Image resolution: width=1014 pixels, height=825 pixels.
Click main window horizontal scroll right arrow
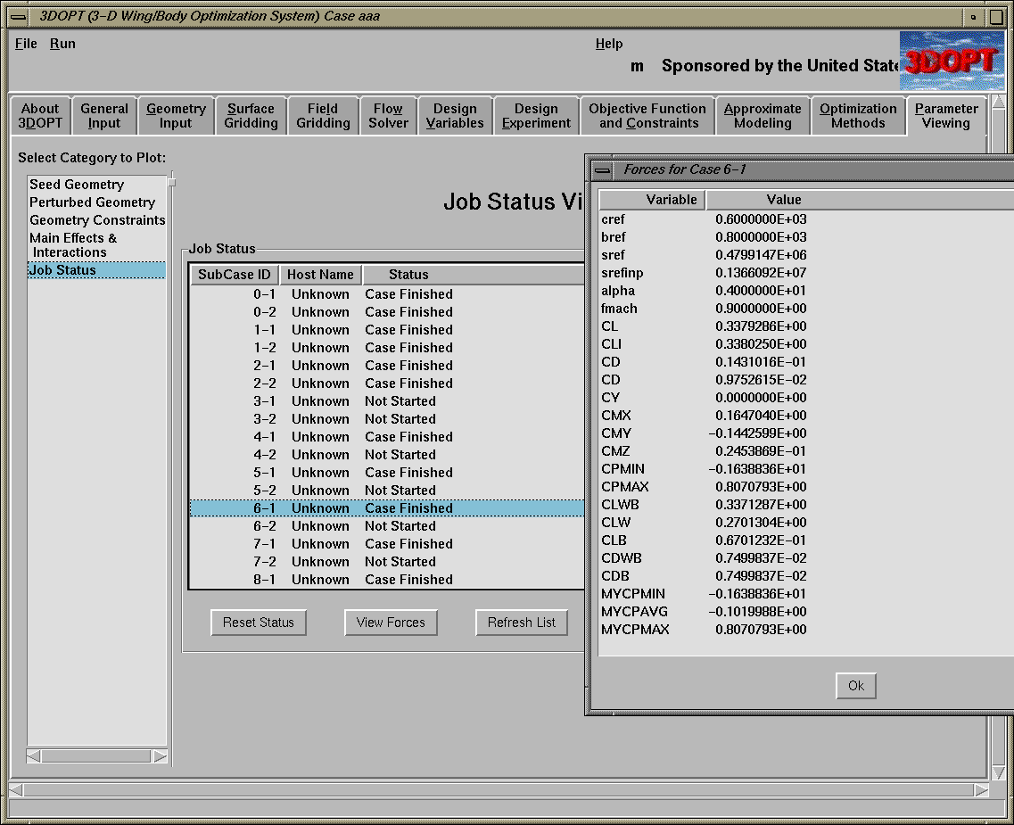(x=981, y=790)
